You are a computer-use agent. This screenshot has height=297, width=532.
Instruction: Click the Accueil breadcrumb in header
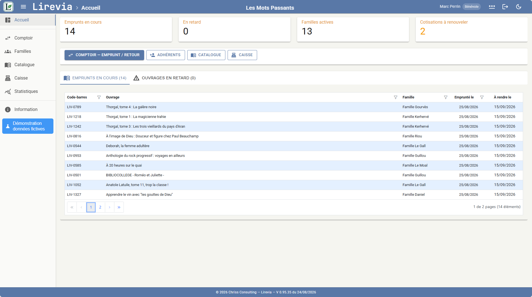click(91, 8)
